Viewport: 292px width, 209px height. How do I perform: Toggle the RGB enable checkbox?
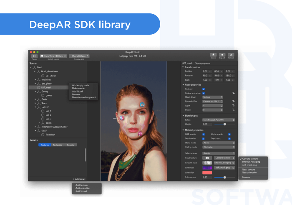[204, 134]
